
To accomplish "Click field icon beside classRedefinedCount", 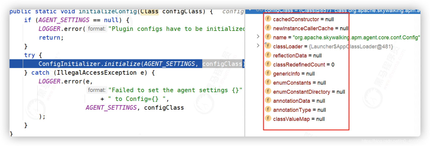I will 268,64.
